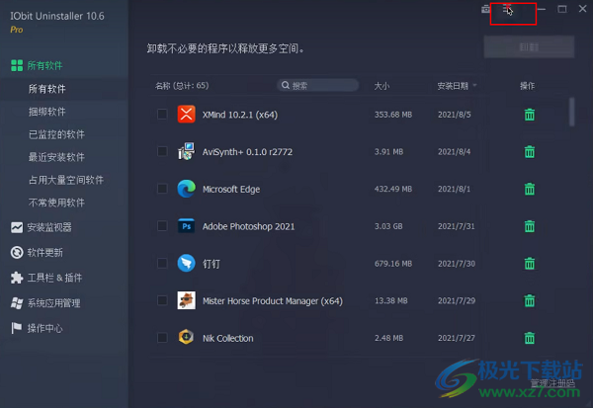Click into the 搜索 search field
Viewport: 593px width, 408px height.
pos(317,85)
